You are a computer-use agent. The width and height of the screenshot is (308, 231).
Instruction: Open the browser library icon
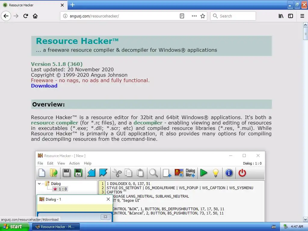(281, 16)
